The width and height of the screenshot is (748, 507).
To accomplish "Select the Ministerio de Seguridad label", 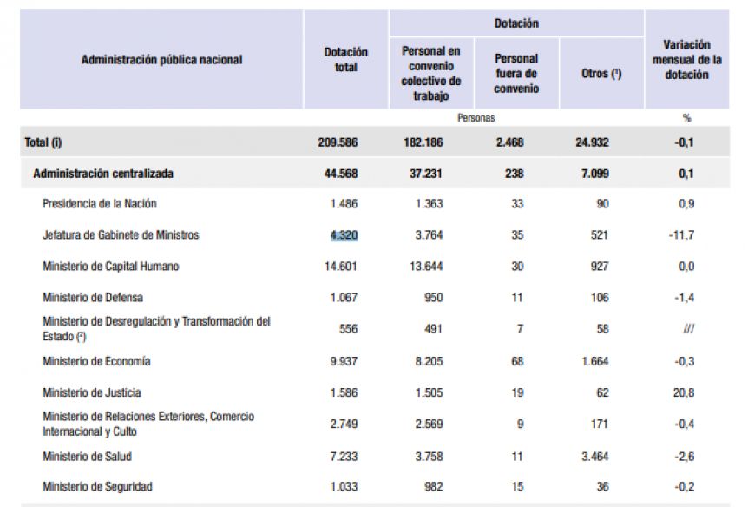I will tap(97, 486).
